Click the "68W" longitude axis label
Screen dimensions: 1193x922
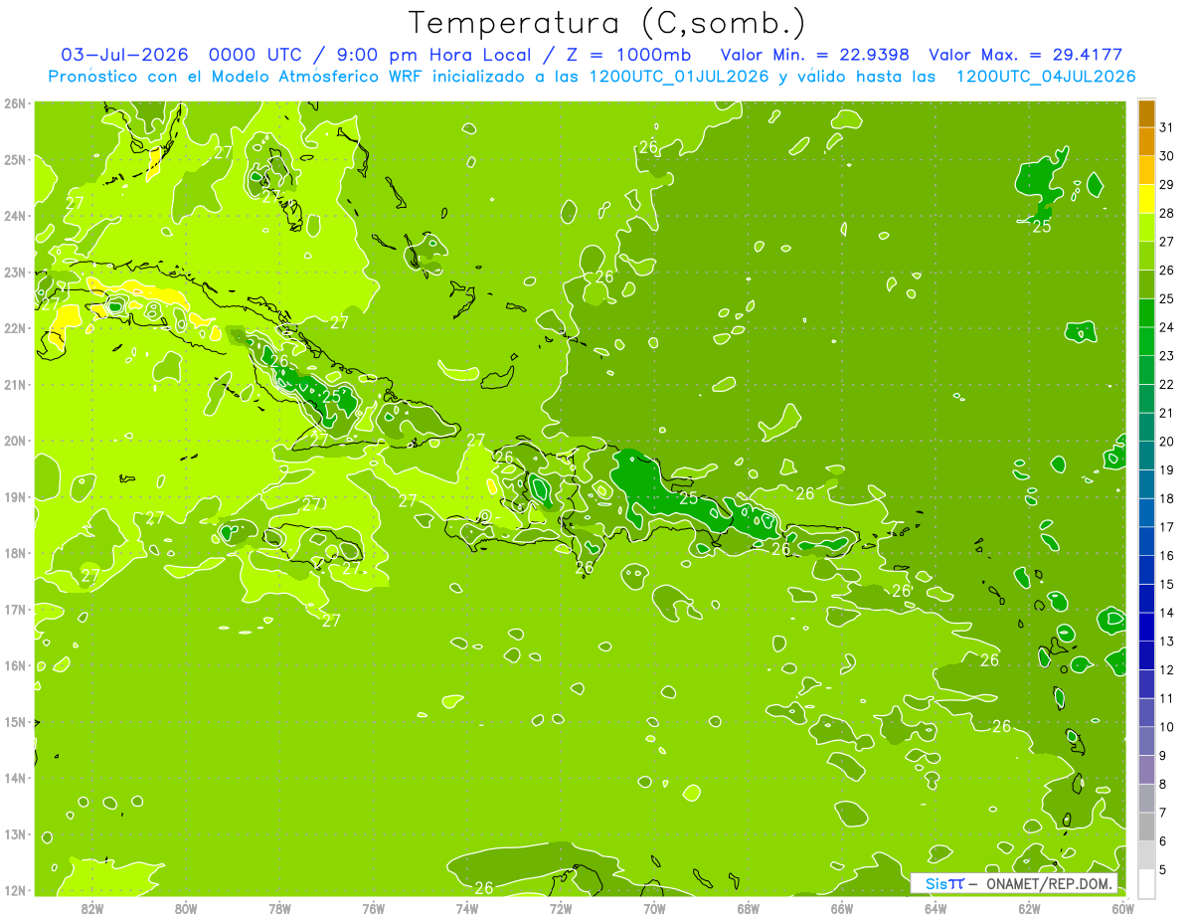coord(749,909)
